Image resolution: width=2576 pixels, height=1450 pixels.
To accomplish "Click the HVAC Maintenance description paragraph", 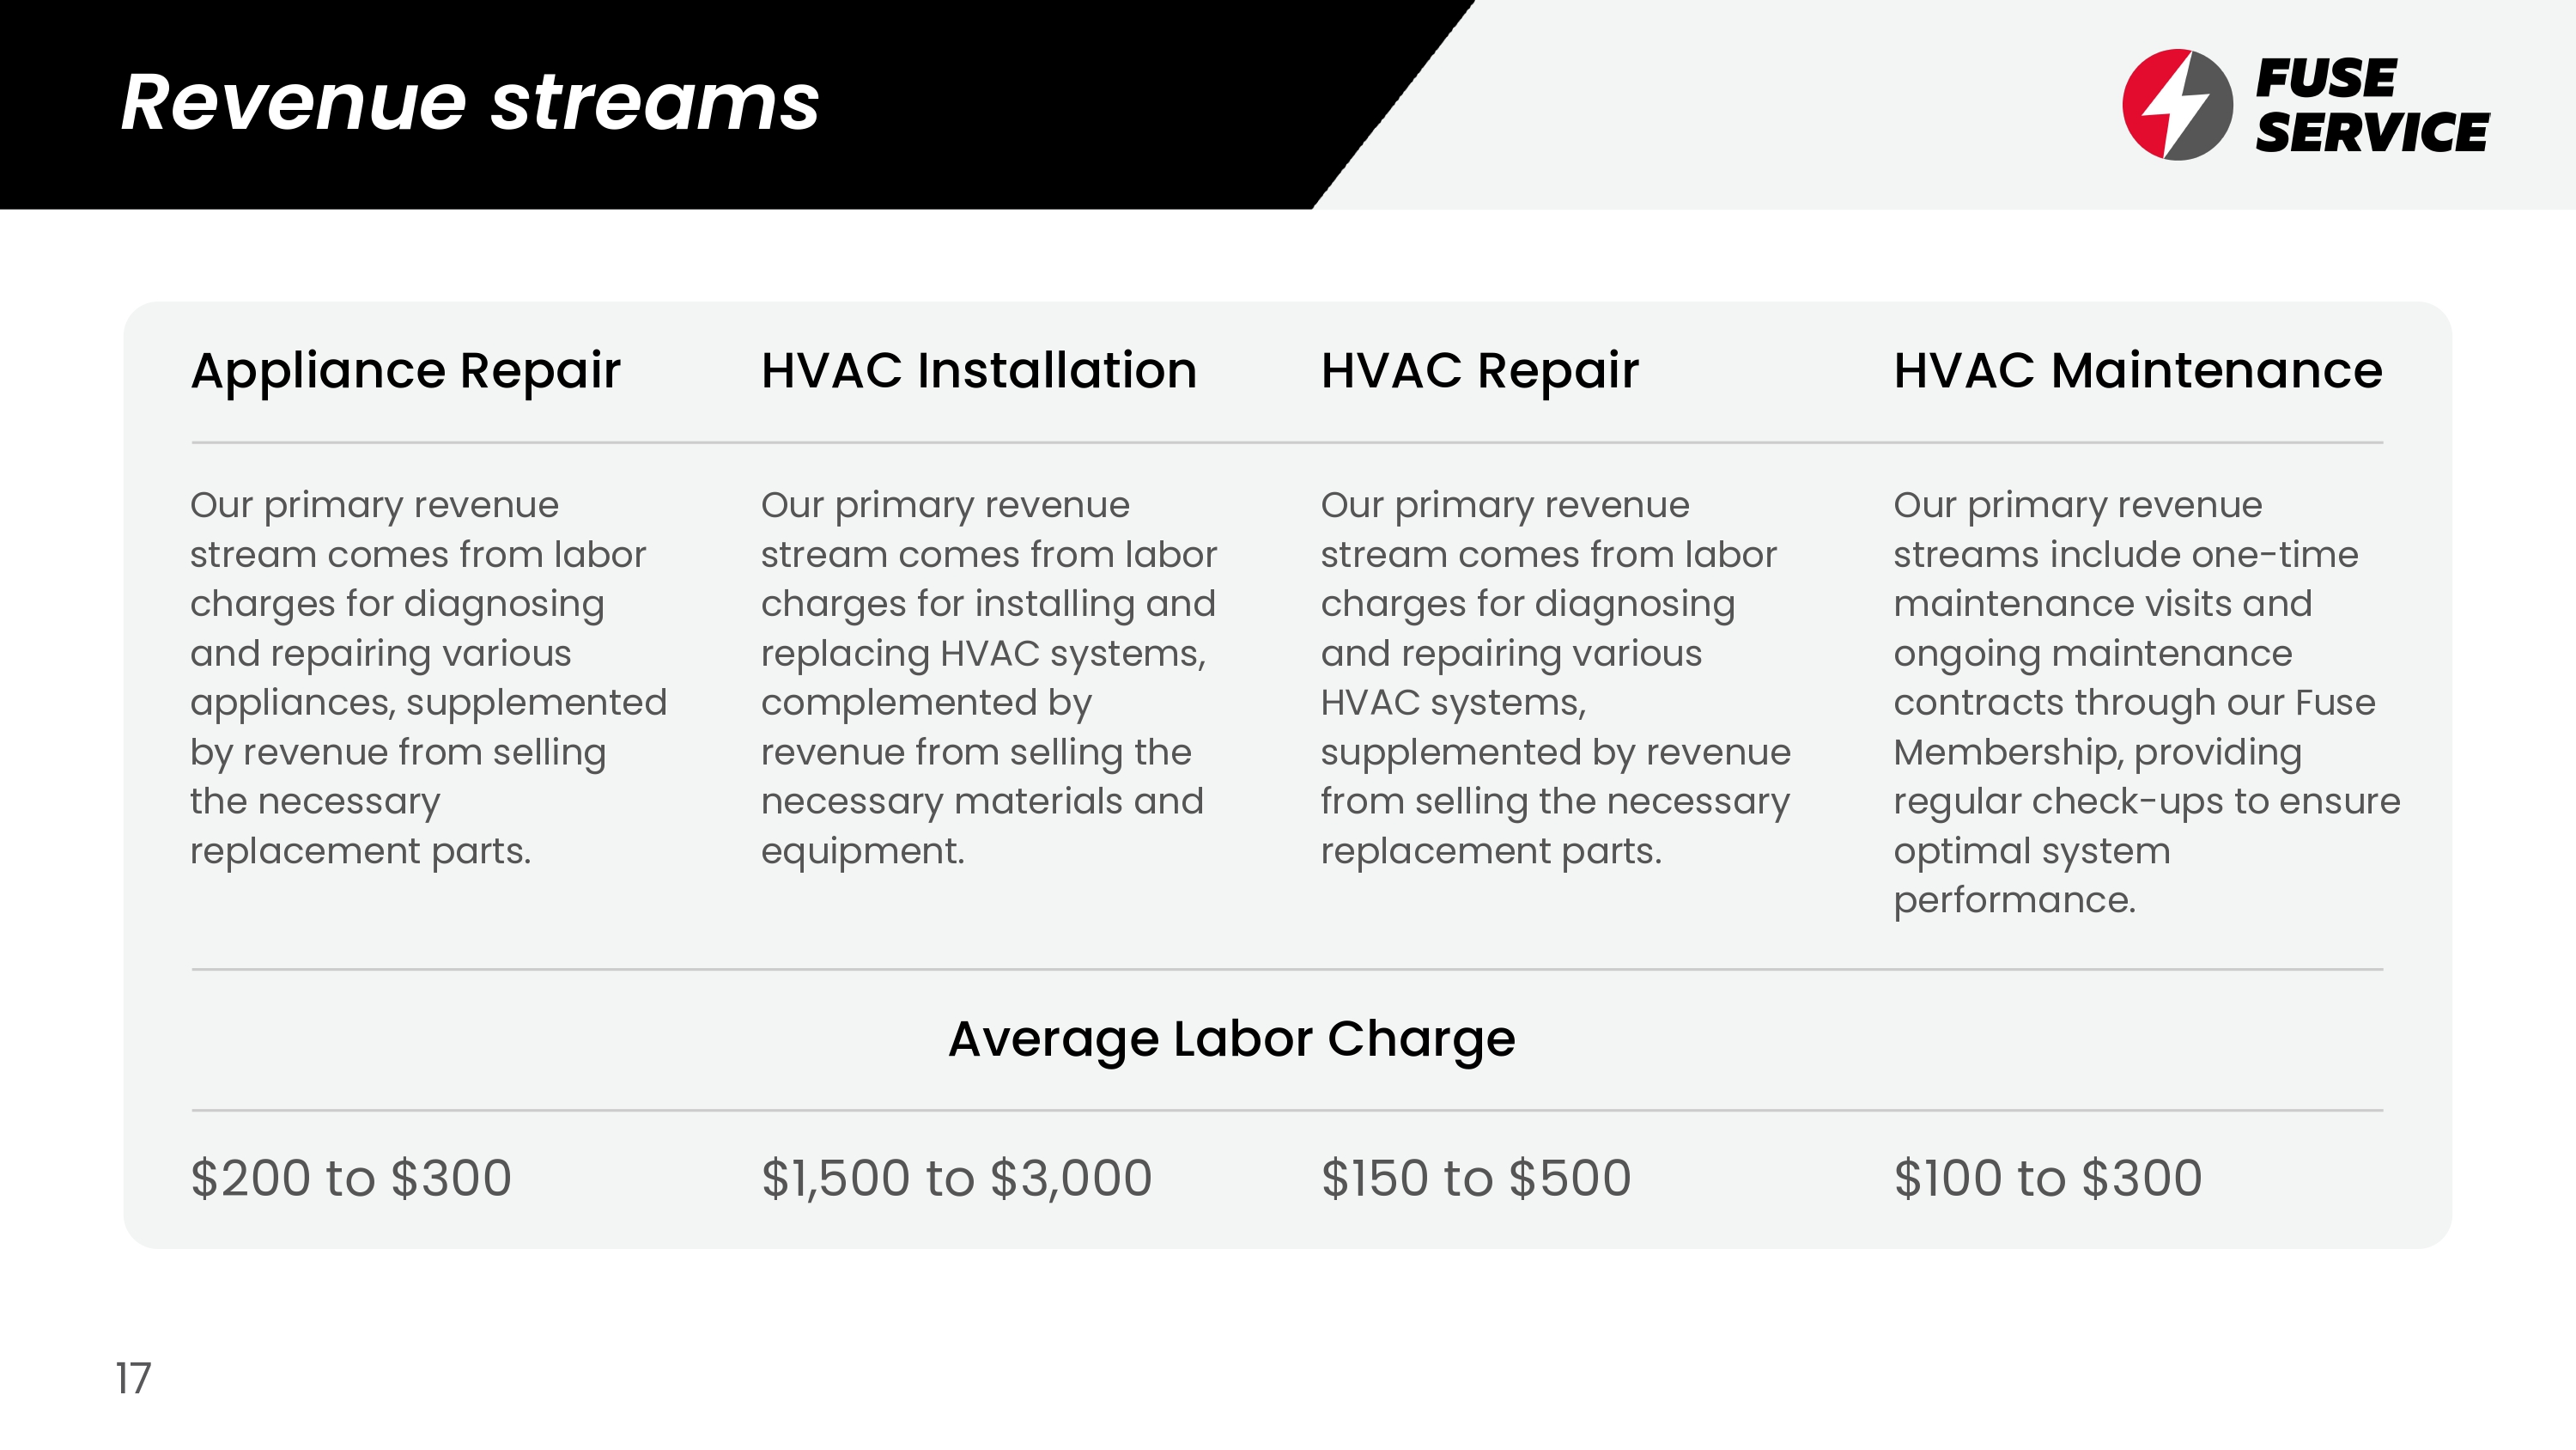I will pos(2145,702).
